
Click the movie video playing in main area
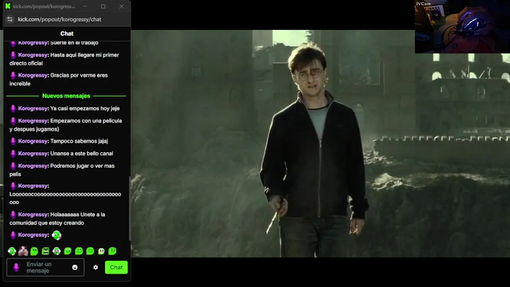(x=320, y=143)
